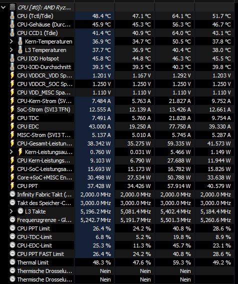Collapse the CPU [#0]: AMD Ryzen sensor group
This screenshot has height=284, width=238.
(x=3, y=7)
